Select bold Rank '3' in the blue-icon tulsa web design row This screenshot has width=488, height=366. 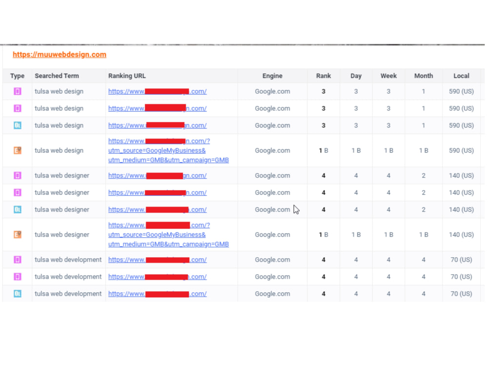click(324, 125)
